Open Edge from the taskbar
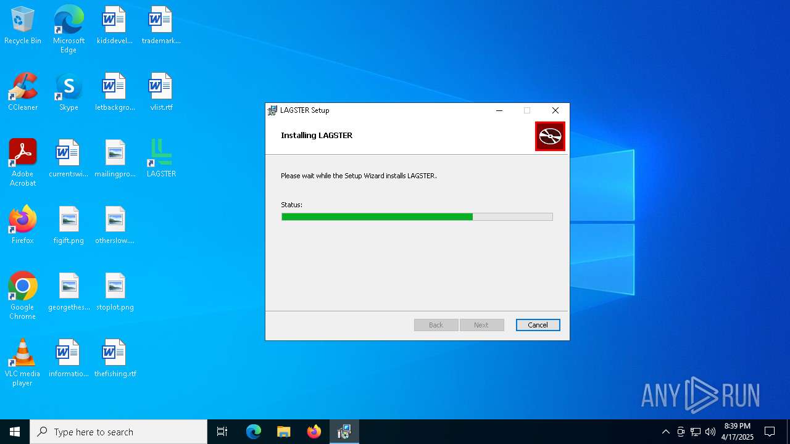This screenshot has width=790, height=444. [254, 432]
